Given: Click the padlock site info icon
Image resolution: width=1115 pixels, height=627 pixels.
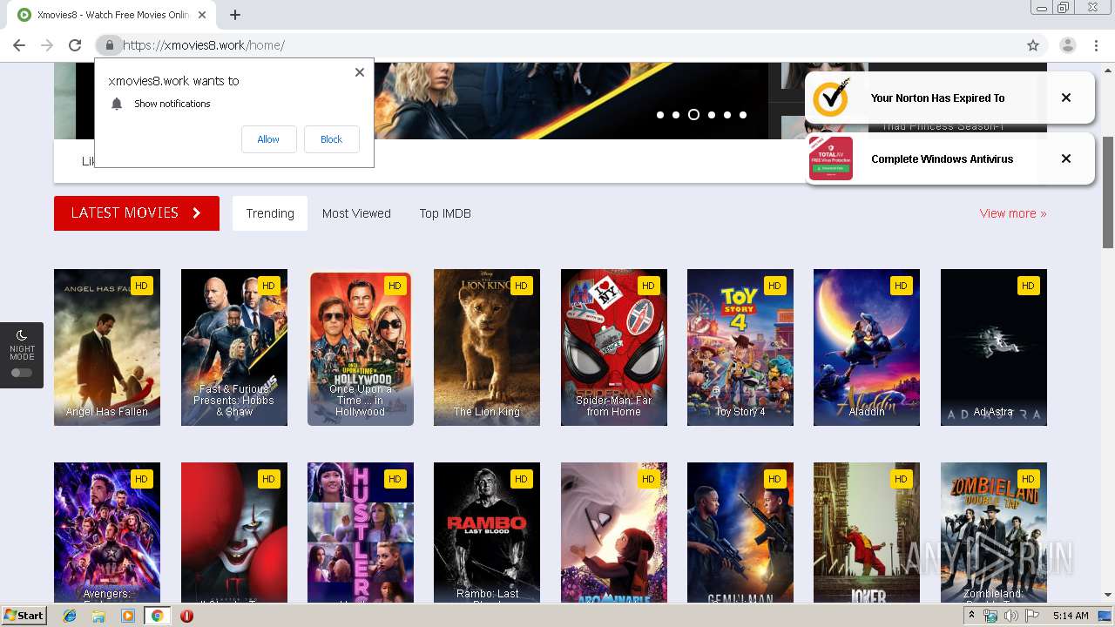Looking at the screenshot, I should coord(110,45).
